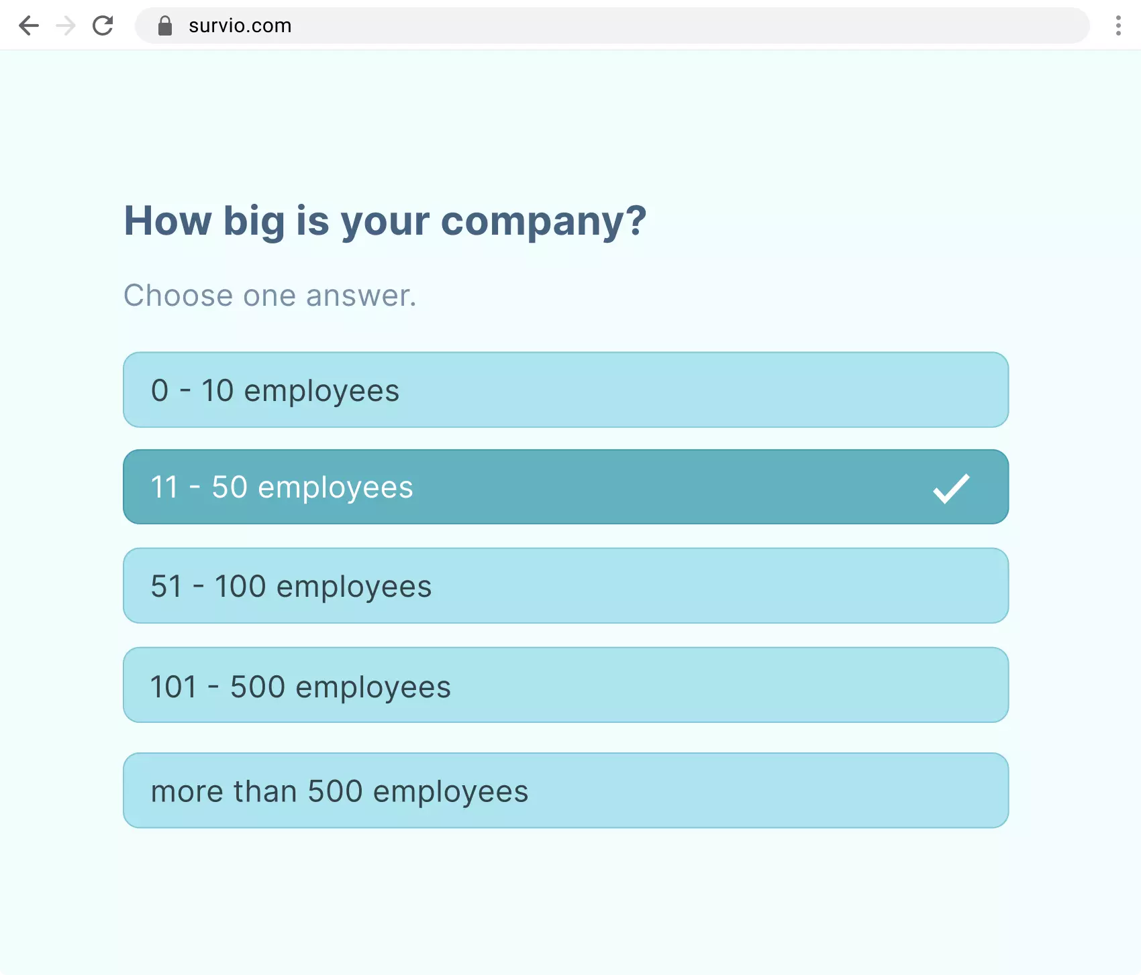Viewport: 1141px width, 975px height.
Task: Choose the "51 - 100 employees" option
Action: tap(566, 585)
